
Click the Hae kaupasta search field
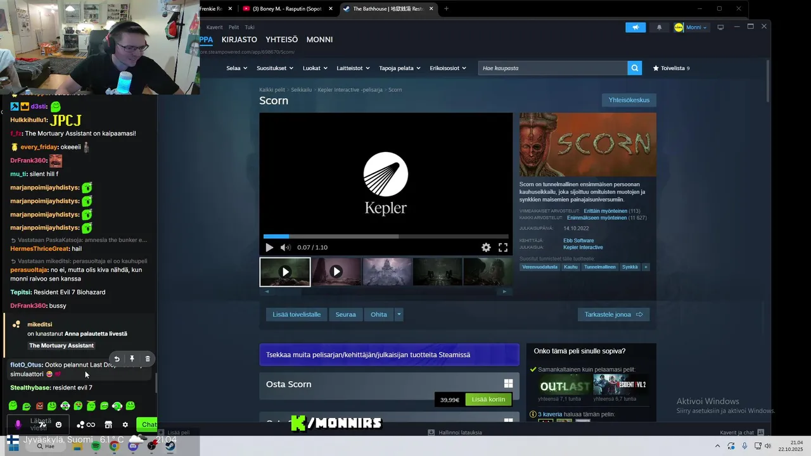tap(552, 68)
